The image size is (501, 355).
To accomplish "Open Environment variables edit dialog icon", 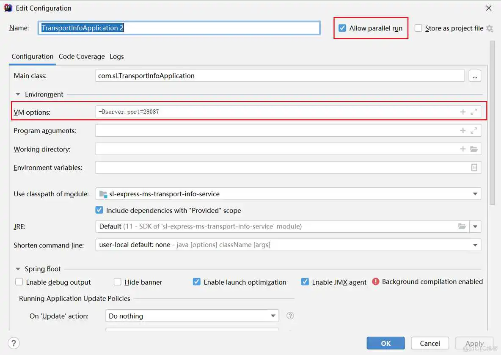I will coord(474,168).
